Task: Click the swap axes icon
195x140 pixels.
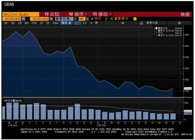Action: (85, 23)
